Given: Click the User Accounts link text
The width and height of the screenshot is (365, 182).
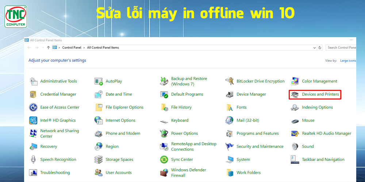Looking at the screenshot, I should tap(119, 173).
